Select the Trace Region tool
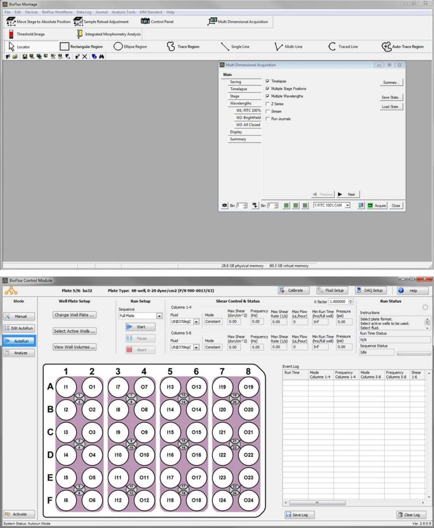 coord(183,47)
